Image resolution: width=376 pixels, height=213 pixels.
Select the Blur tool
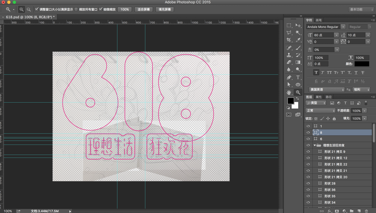coord(289,70)
